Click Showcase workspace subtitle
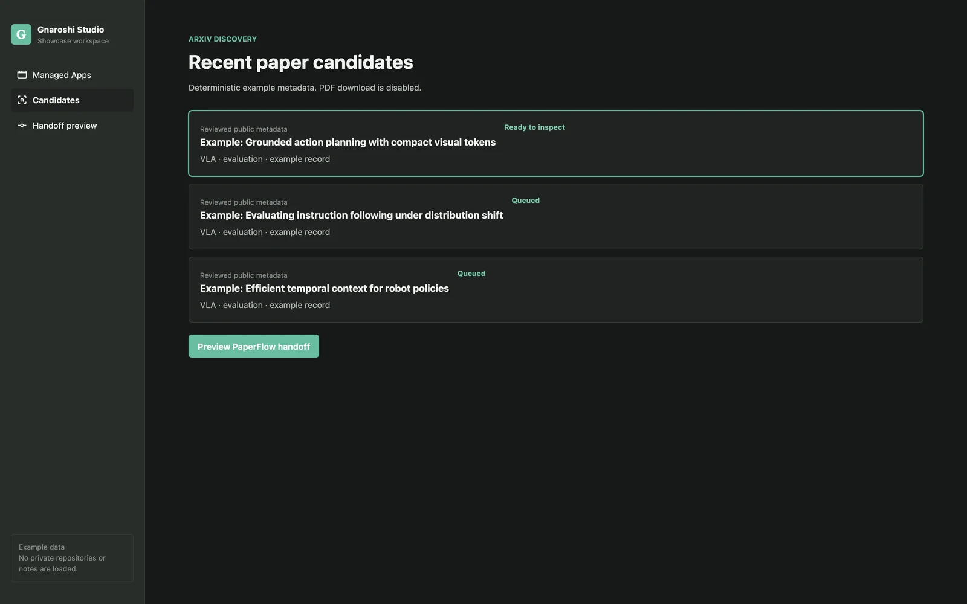This screenshot has height=604, width=967. 73,41
